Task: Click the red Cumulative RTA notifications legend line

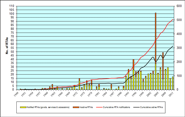Action: 99,107
